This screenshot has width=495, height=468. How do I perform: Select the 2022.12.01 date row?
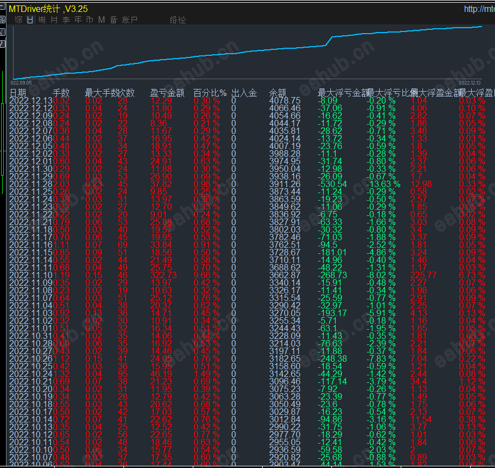[x=31, y=162]
